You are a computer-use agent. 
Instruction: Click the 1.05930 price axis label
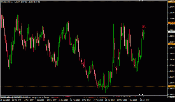[171, 36]
